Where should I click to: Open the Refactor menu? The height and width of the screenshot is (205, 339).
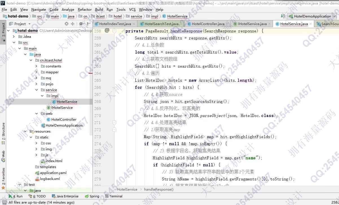85,9
